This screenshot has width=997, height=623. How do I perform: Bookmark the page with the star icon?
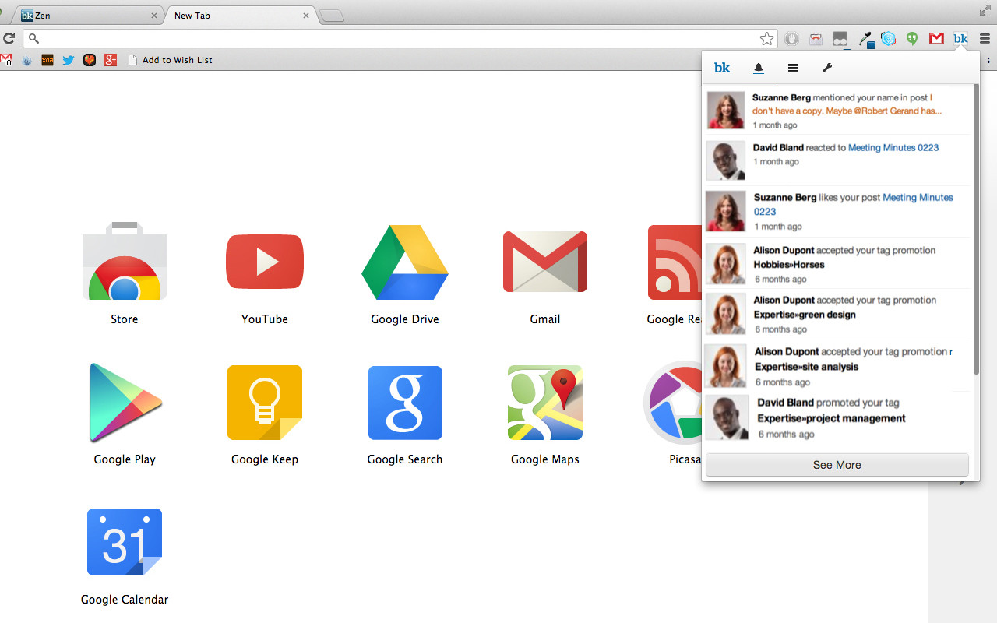point(766,37)
